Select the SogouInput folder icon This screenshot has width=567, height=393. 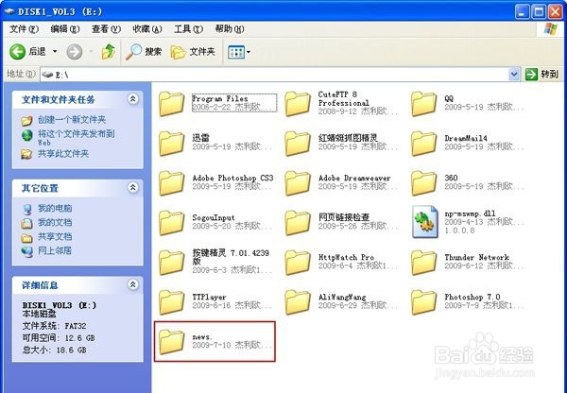[171, 223]
